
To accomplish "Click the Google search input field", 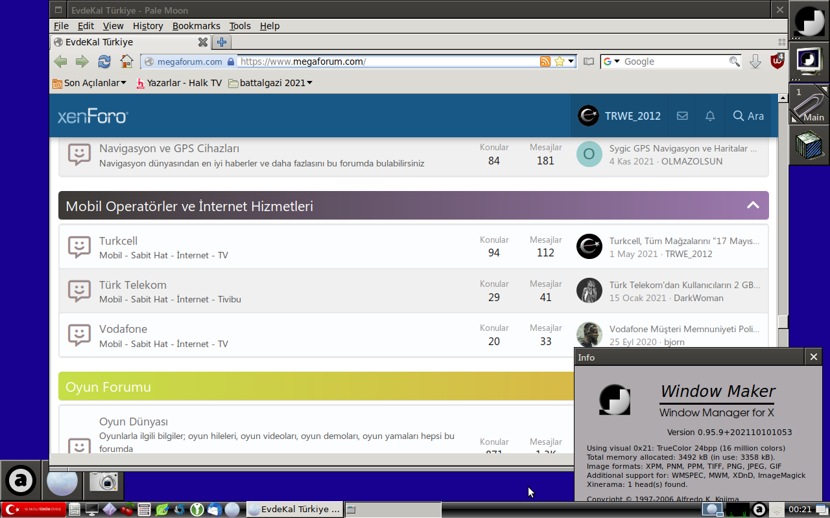I will point(674,62).
